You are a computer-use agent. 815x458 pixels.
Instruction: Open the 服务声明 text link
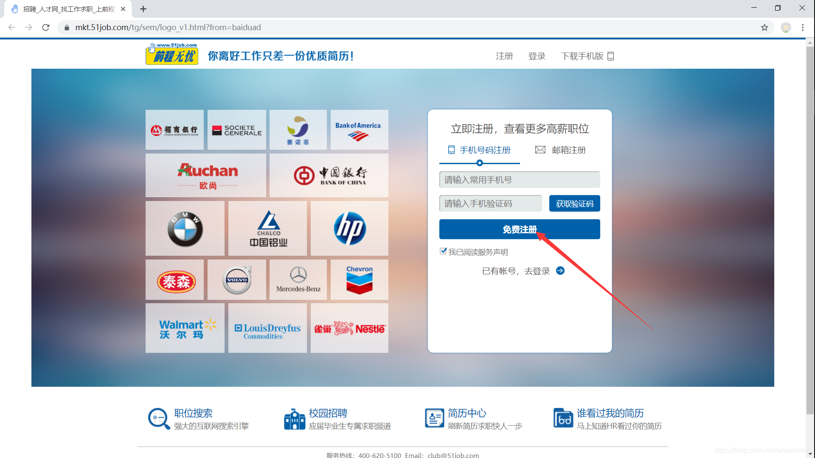(493, 252)
